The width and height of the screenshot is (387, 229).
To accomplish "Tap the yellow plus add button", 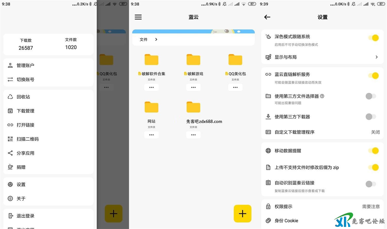I will tap(242, 214).
